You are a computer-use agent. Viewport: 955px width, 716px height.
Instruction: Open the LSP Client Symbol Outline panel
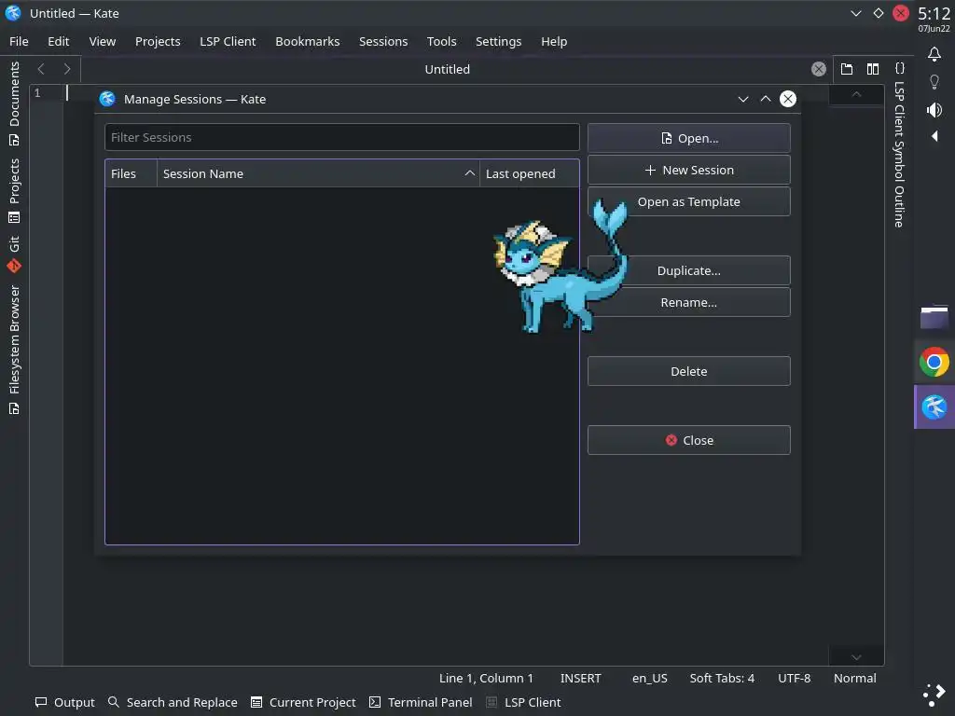coord(899,154)
